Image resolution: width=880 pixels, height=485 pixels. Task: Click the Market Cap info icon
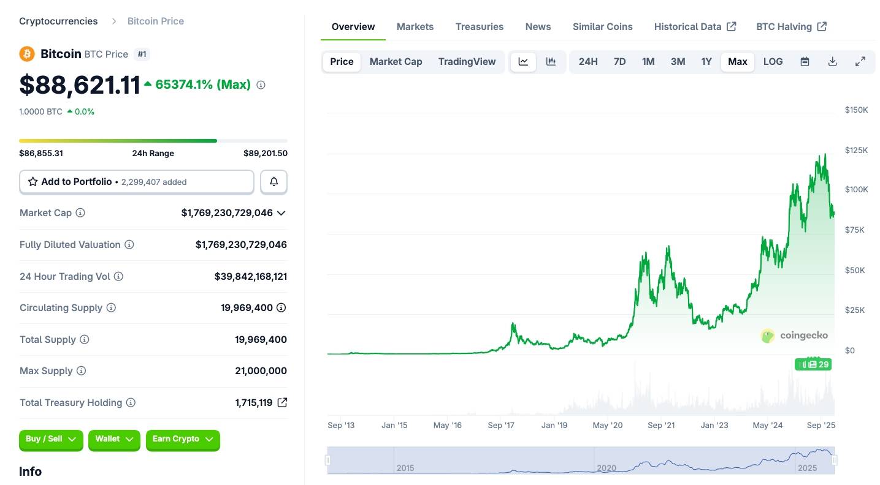(x=80, y=213)
